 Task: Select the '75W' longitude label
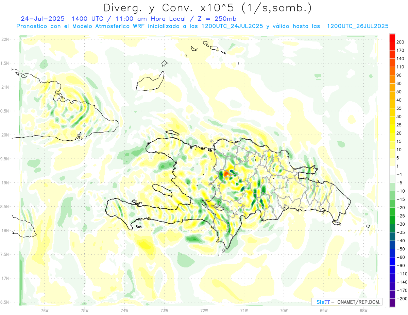(84, 310)
